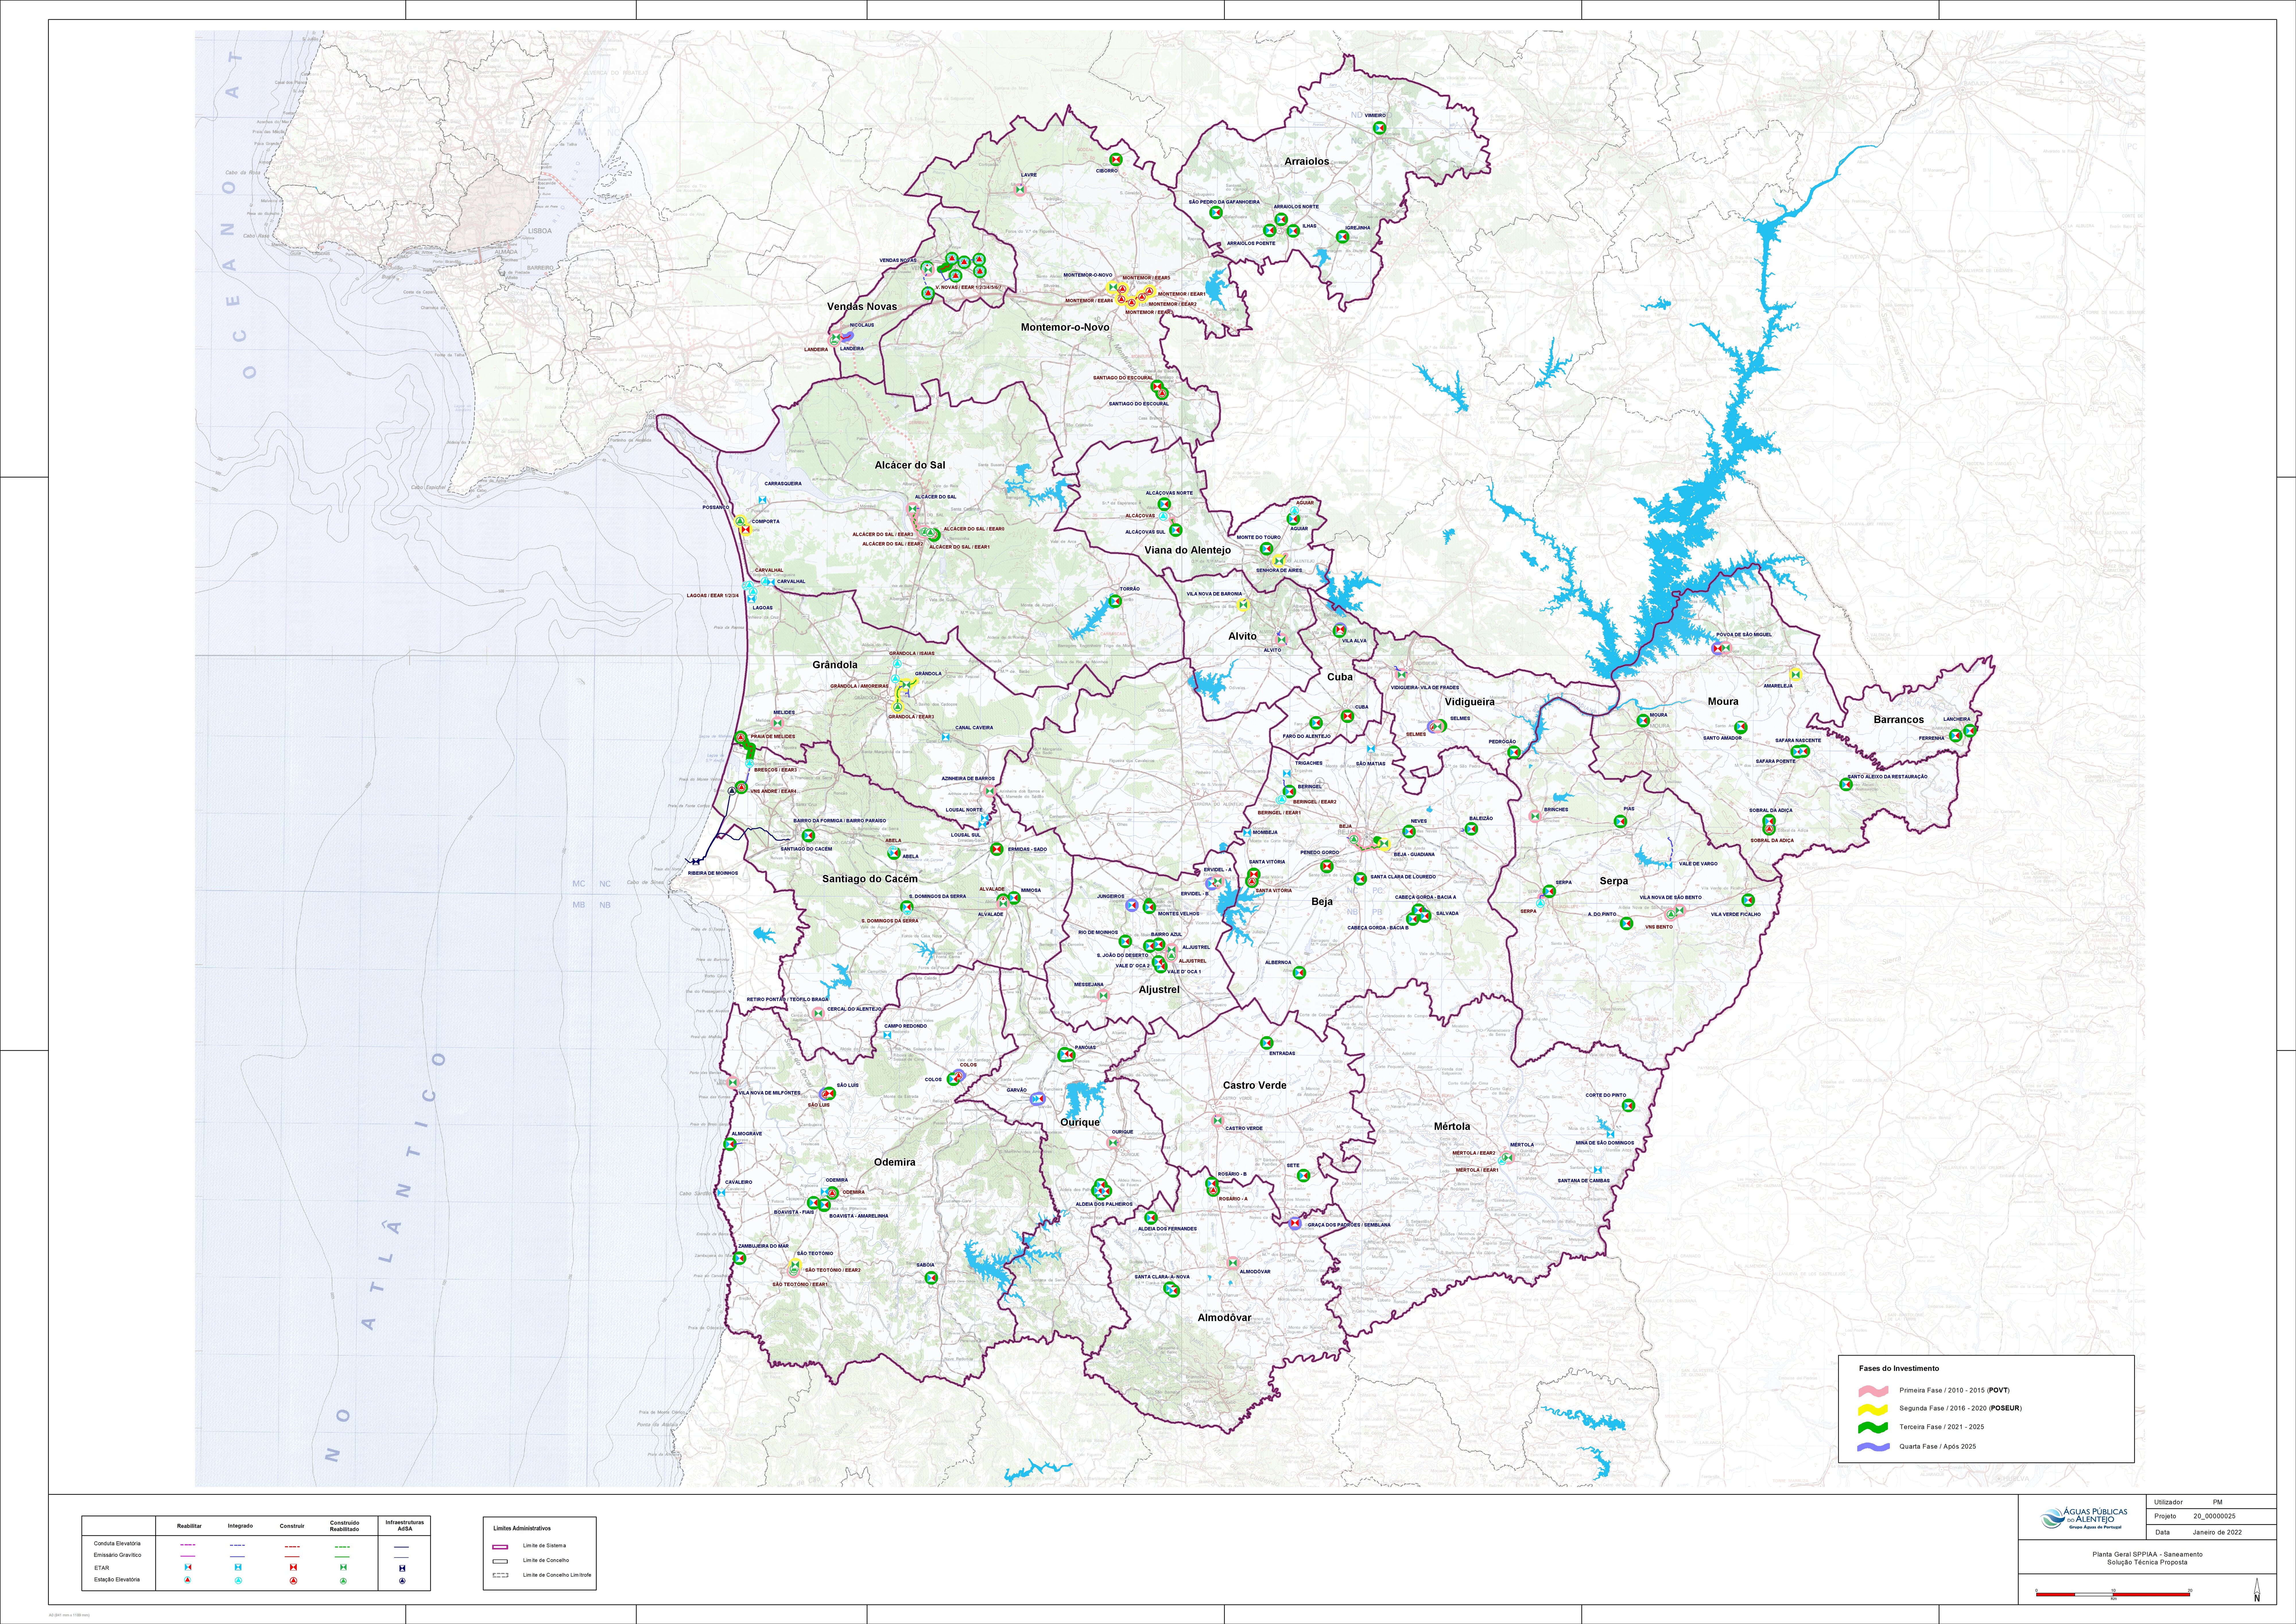Click the ETAR Construído Reabilitado green legend symbol
This screenshot has width=2296, height=1624.
point(343,1567)
